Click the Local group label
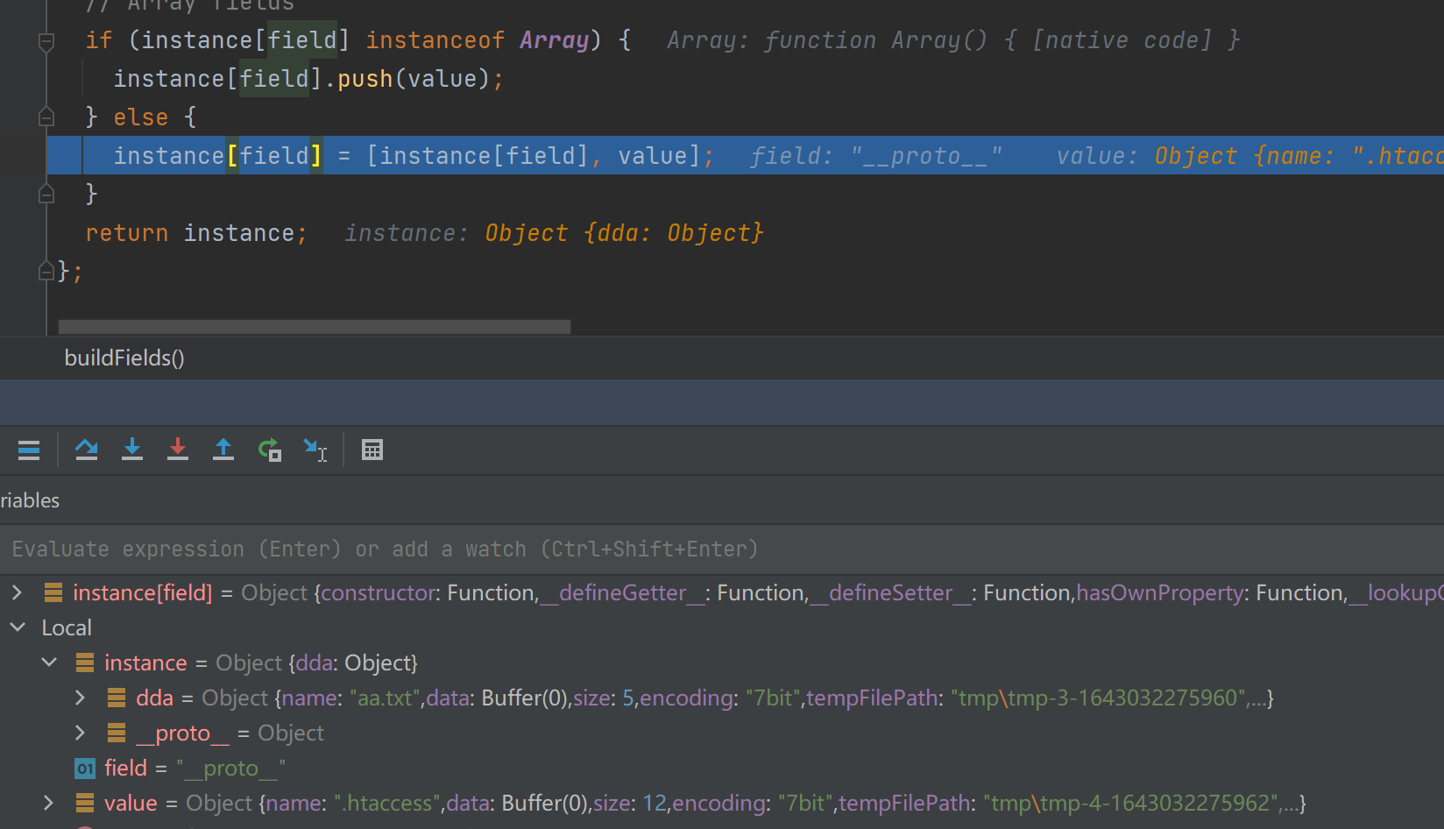 click(67, 627)
